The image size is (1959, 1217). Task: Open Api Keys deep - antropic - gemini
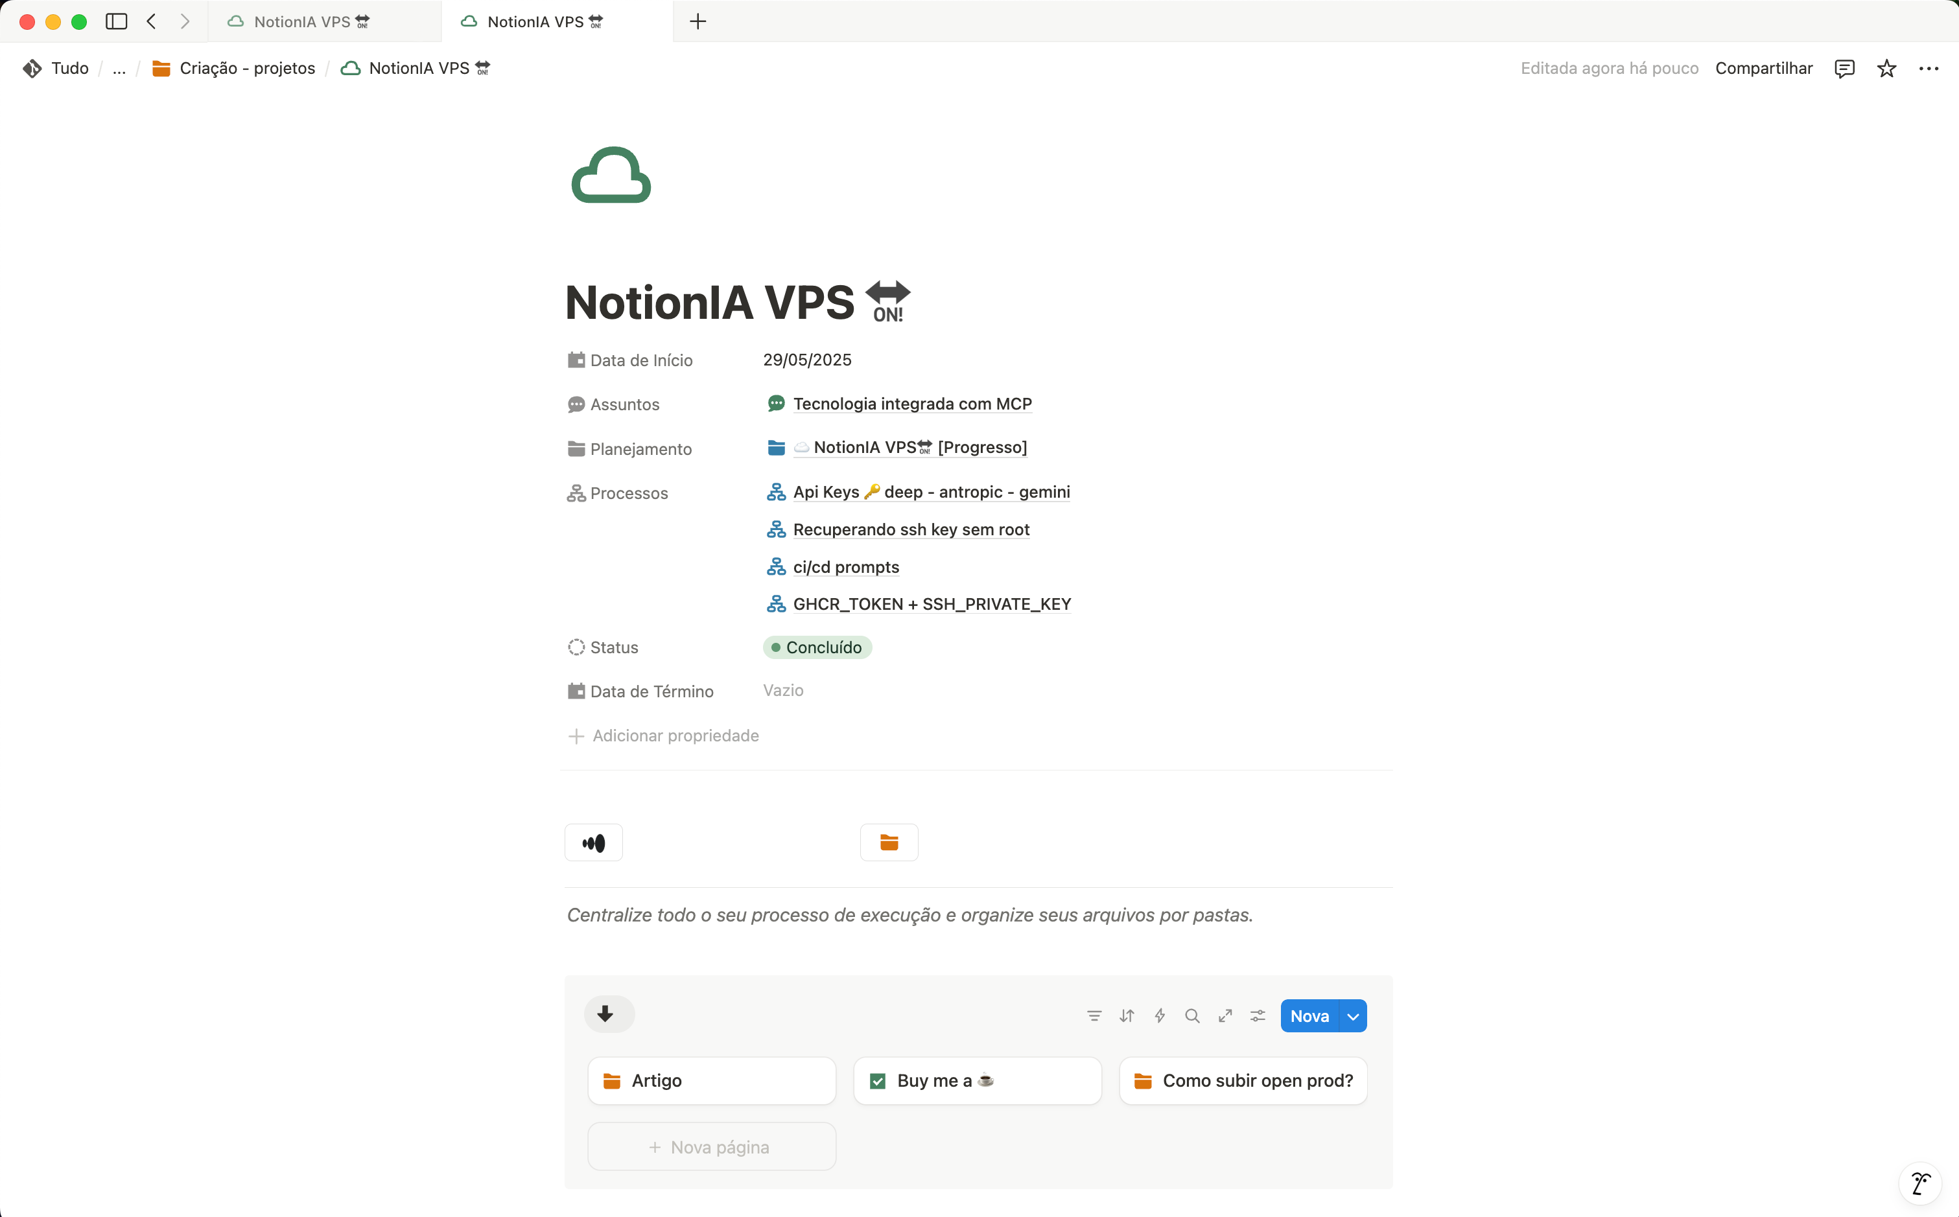tap(932, 492)
